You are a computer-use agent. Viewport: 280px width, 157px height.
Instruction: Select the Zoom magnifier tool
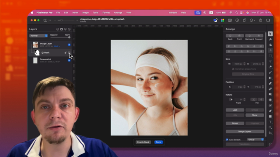coord(270,127)
